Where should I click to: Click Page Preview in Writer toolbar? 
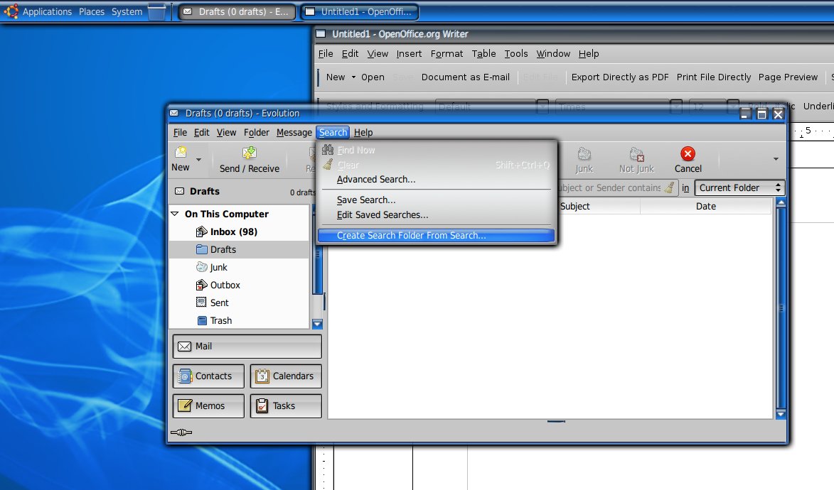(x=788, y=77)
